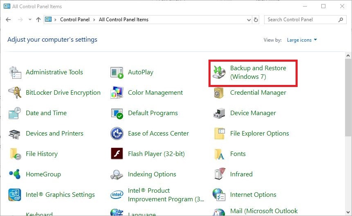Image resolution: width=352 pixels, height=216 pixels.
Task: Open the Date and Time calendar icon
Action: pos(15,113)
